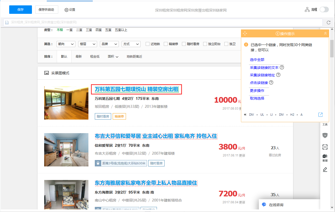
Task: Select 五室 room type
Action: (x=108, y=30)
